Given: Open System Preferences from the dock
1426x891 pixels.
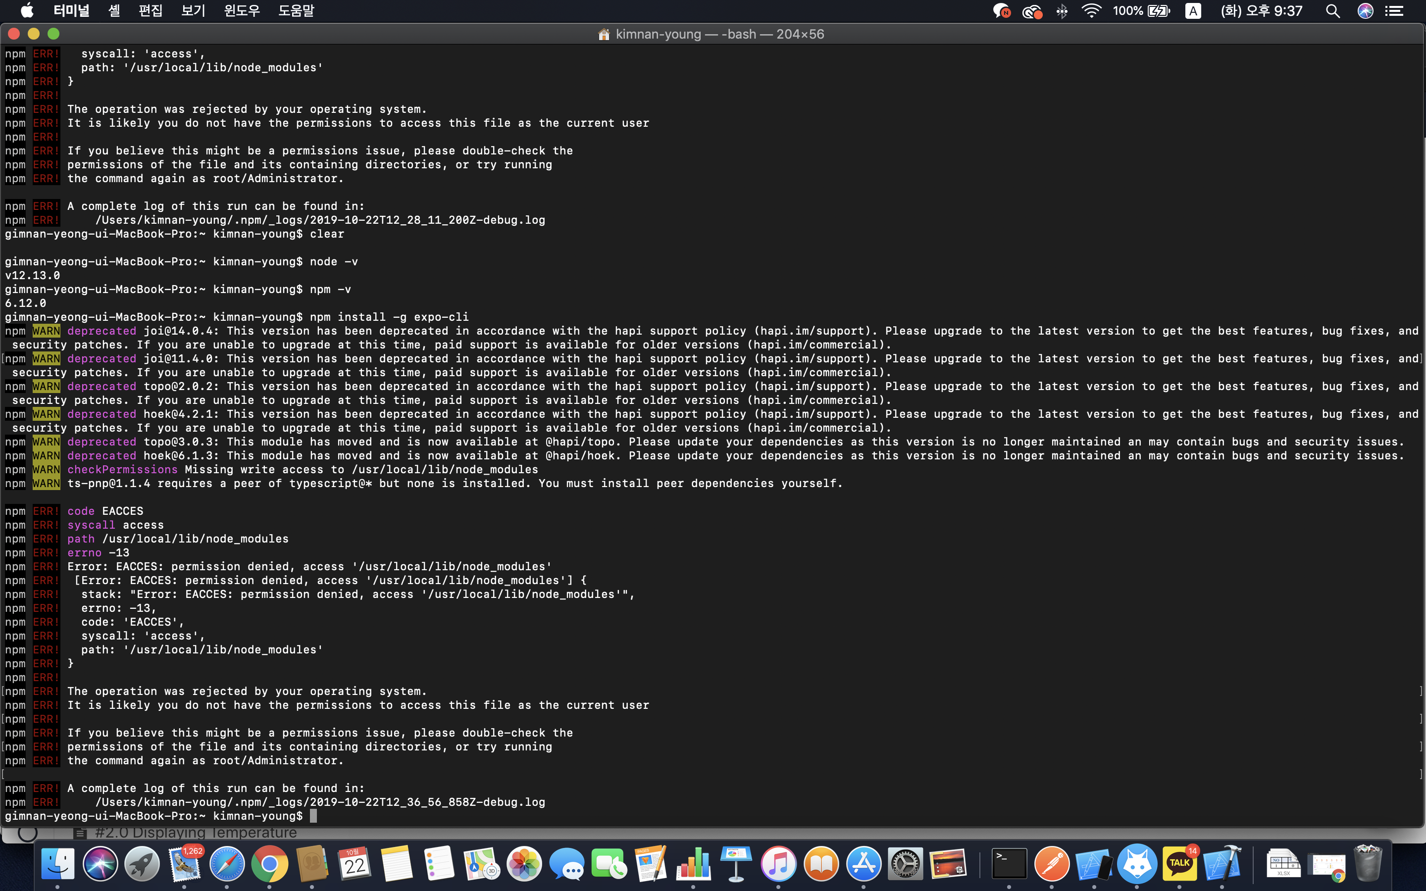Looking at the screenshot, I should (906, 864).
